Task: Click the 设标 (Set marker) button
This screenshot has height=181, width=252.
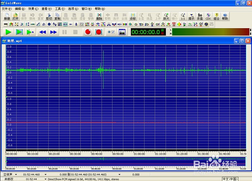Action: [133, 17]
